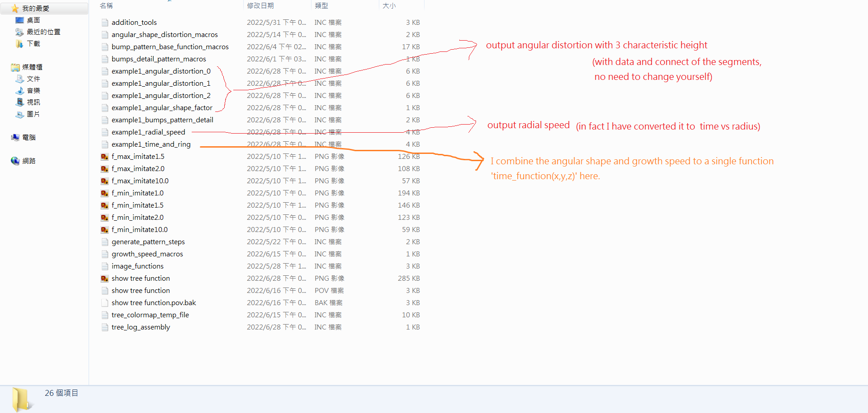Open the Downloads (下載) folder shortcut
This screenshot has height=413, width=868.
point(19,44)
